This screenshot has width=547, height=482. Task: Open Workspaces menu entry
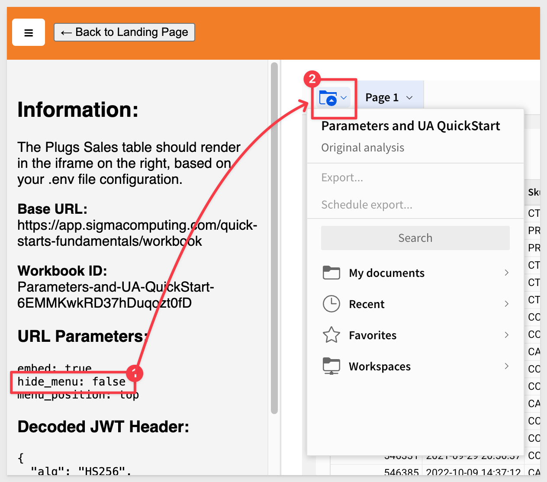coord(415,366)
